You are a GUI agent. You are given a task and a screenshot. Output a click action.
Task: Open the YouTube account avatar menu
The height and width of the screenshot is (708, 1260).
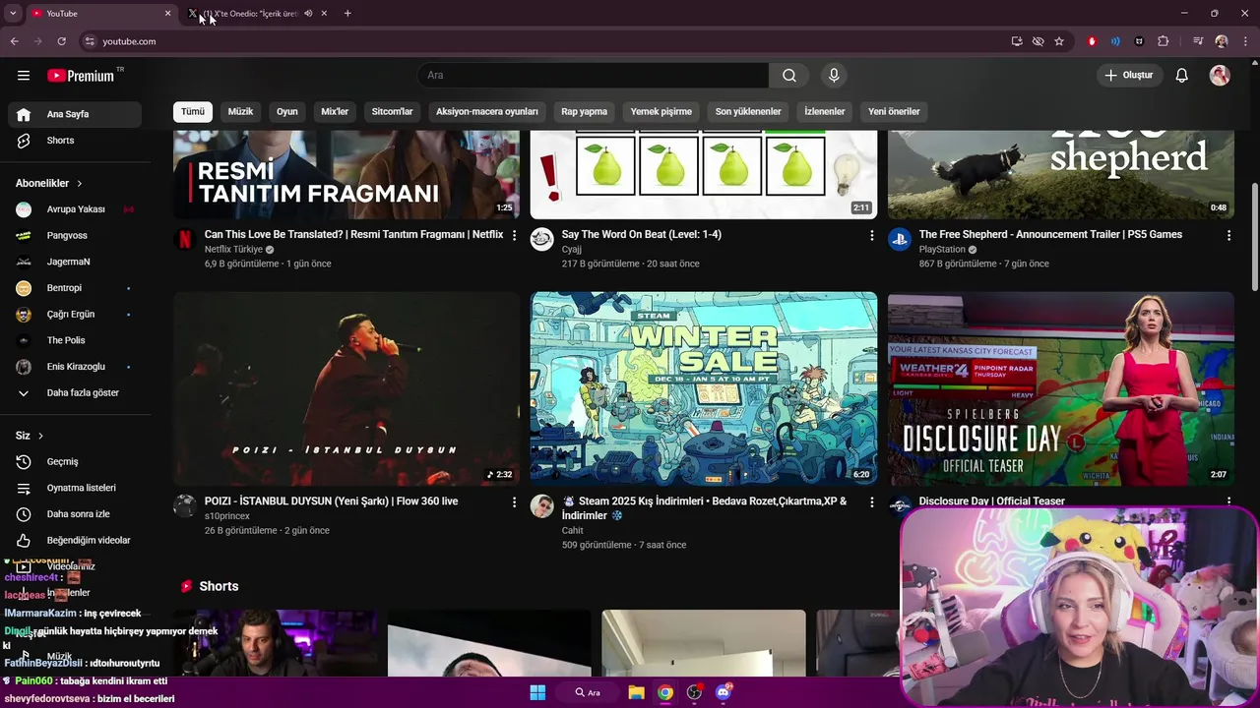[1220, 76]
